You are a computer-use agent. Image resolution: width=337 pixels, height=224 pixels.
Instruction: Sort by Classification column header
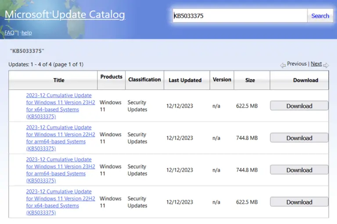pos(144,80)
